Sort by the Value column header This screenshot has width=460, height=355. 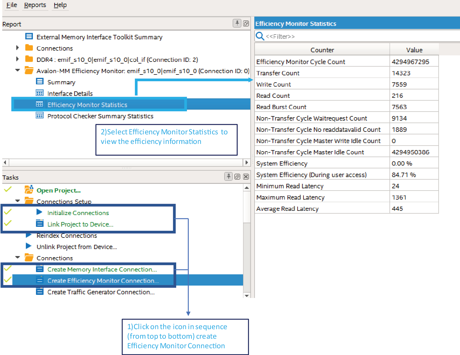414,50
